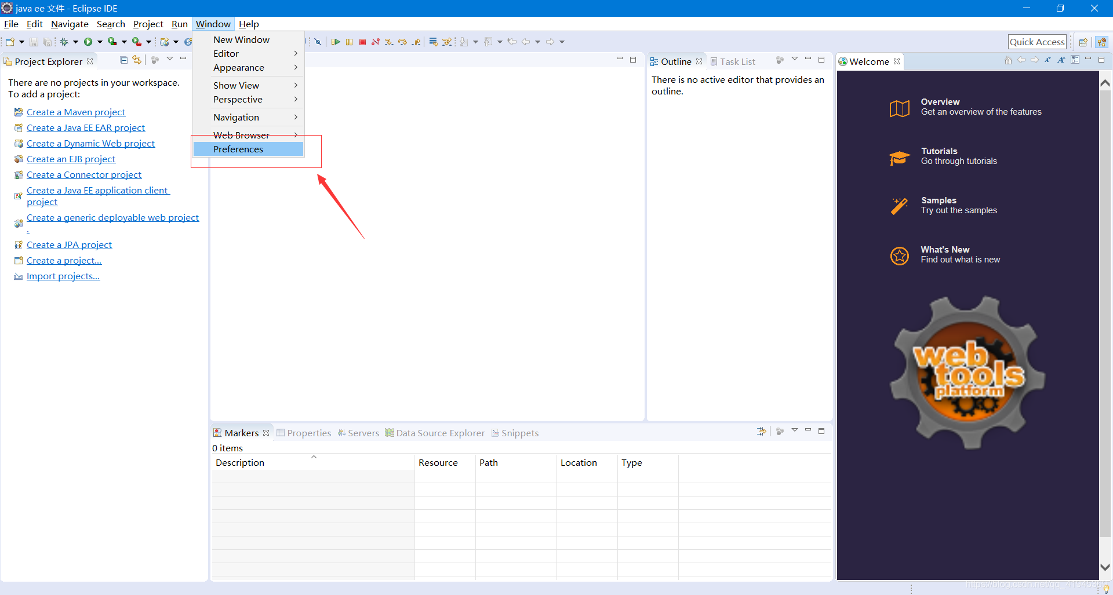Click the Suspend debug icon
This screenshot has width=1113, height=595.
coord(349,42)
